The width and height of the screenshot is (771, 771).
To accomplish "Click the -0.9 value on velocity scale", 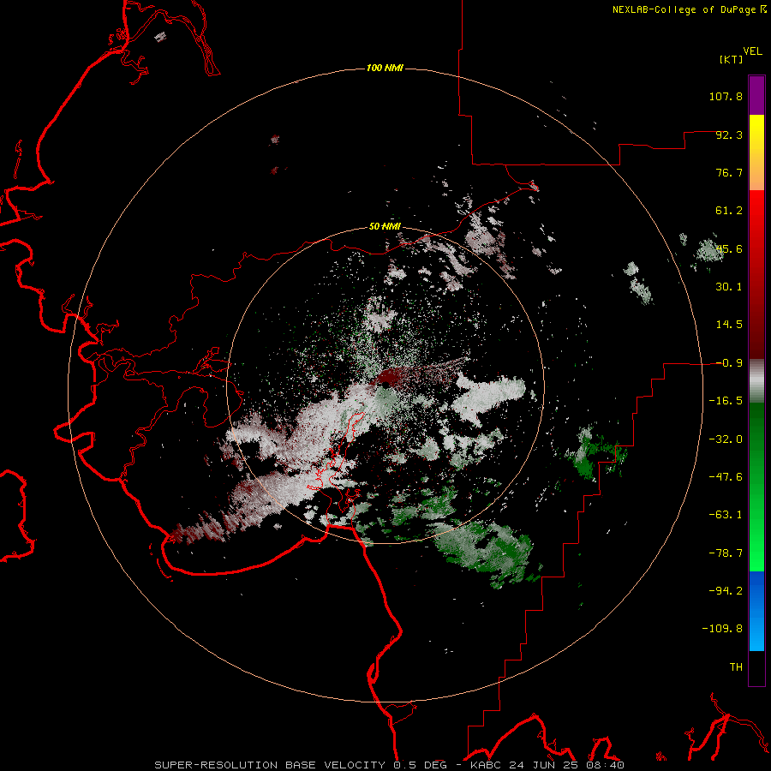I will (x=729, y=363).
